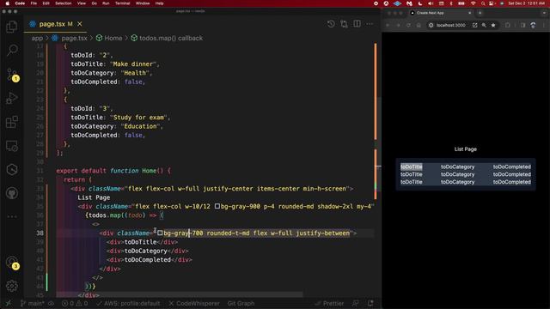Open the remote window button in status bar

(8, 303)
